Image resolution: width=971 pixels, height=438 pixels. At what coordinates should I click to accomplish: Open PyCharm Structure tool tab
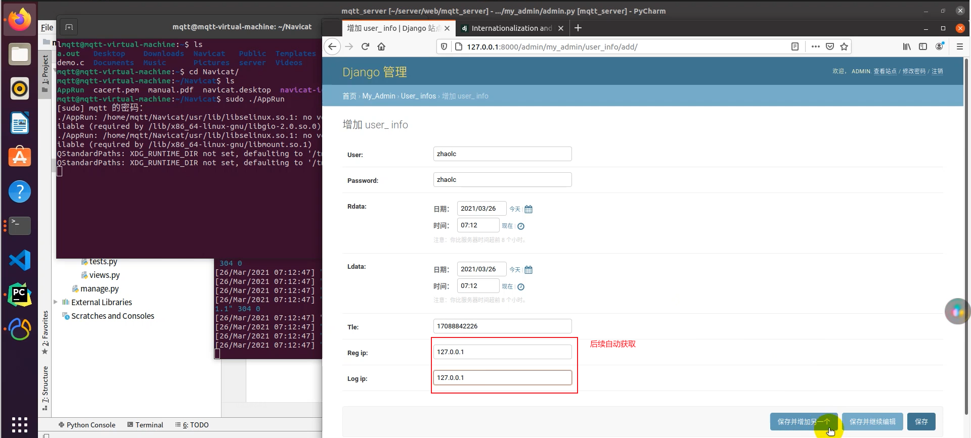(45, 388)
